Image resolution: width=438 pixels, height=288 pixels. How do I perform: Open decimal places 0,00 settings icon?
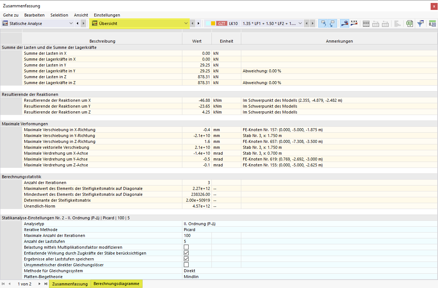click(x=432, y=24)
